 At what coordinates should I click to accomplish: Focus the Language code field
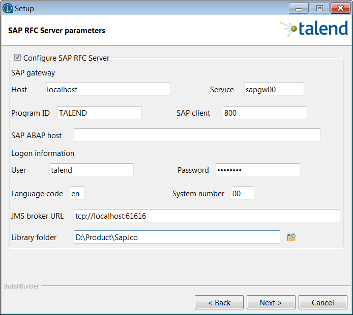[77, 194]
